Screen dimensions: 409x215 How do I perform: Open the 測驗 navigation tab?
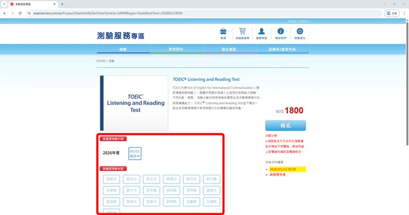123,49
